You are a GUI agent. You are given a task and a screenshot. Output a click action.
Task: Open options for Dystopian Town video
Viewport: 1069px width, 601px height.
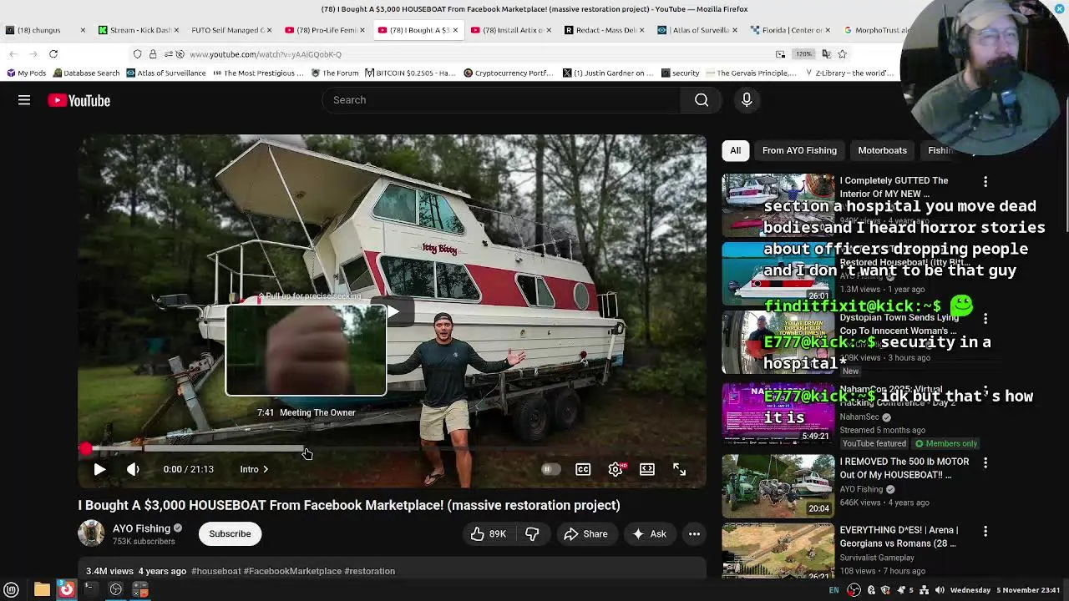pos(985,319)
